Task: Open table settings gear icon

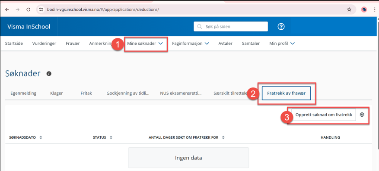Action: pos(362,115)
